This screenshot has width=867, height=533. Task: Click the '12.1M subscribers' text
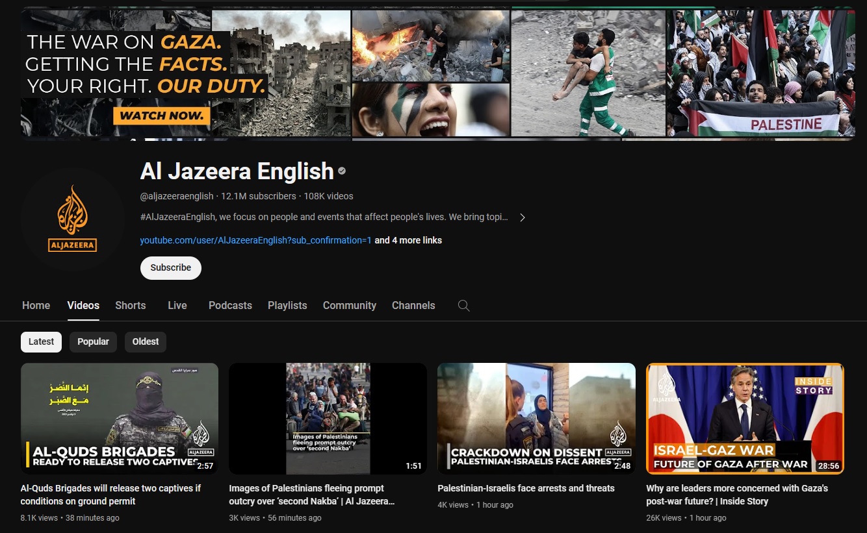pos(259,196)
